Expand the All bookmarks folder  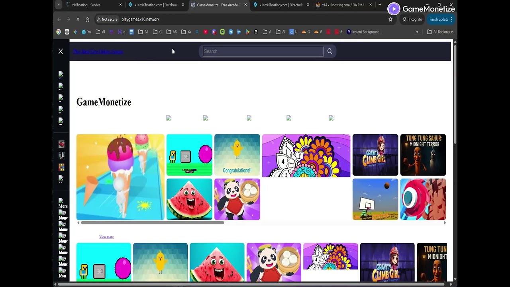pyautogui.click(x=143, y=32)
